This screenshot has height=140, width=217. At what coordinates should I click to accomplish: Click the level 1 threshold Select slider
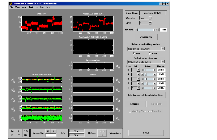148,88
